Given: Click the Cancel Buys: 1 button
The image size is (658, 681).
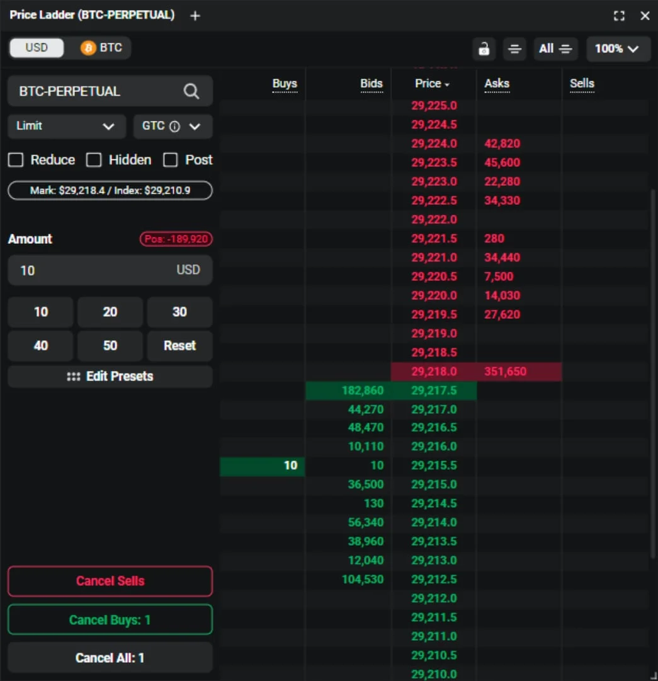Looking at the screenshot, I should 110,620.
